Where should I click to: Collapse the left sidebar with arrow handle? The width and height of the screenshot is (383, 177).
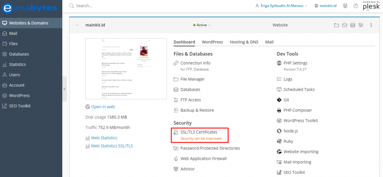click(x=64, y=89)
